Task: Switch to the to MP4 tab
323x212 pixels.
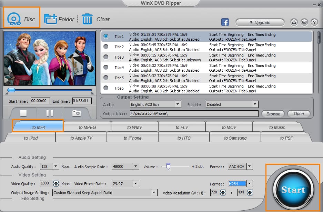Action: tap(39, 127)
